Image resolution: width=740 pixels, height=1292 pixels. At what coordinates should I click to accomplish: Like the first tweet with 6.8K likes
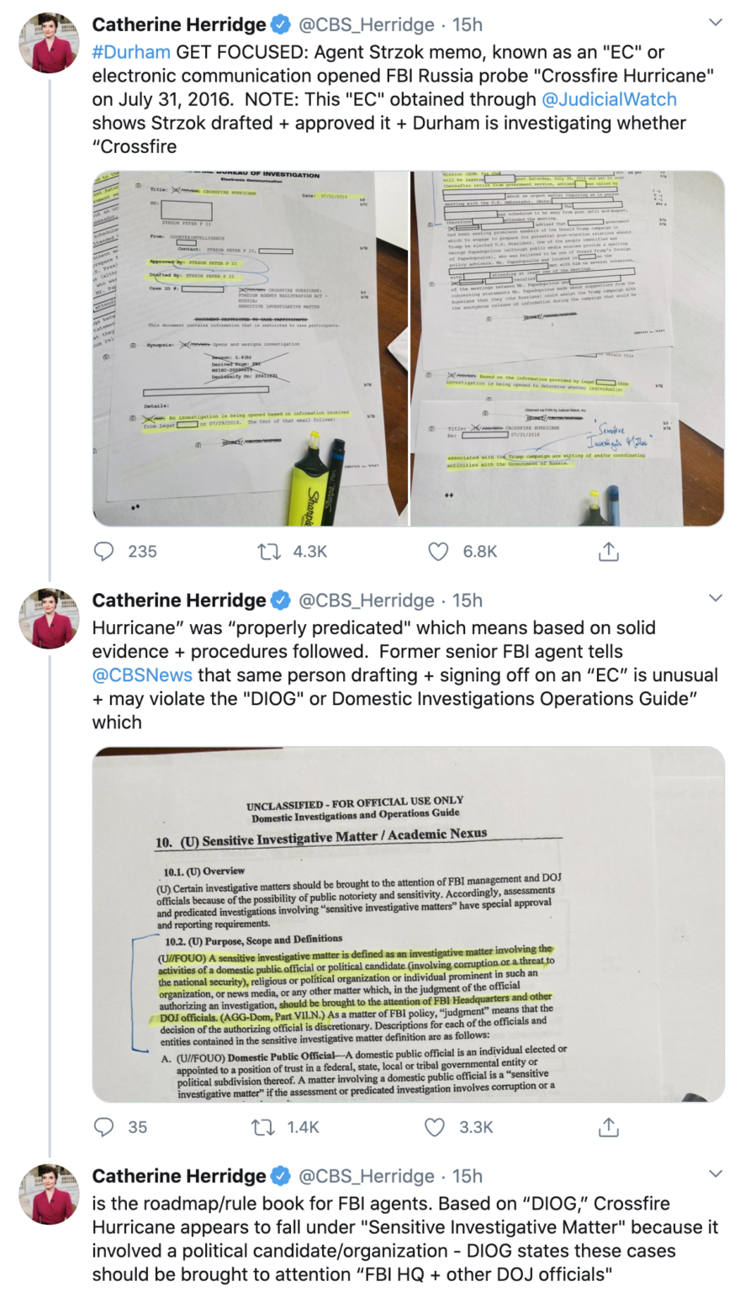[x=438, y=552]
